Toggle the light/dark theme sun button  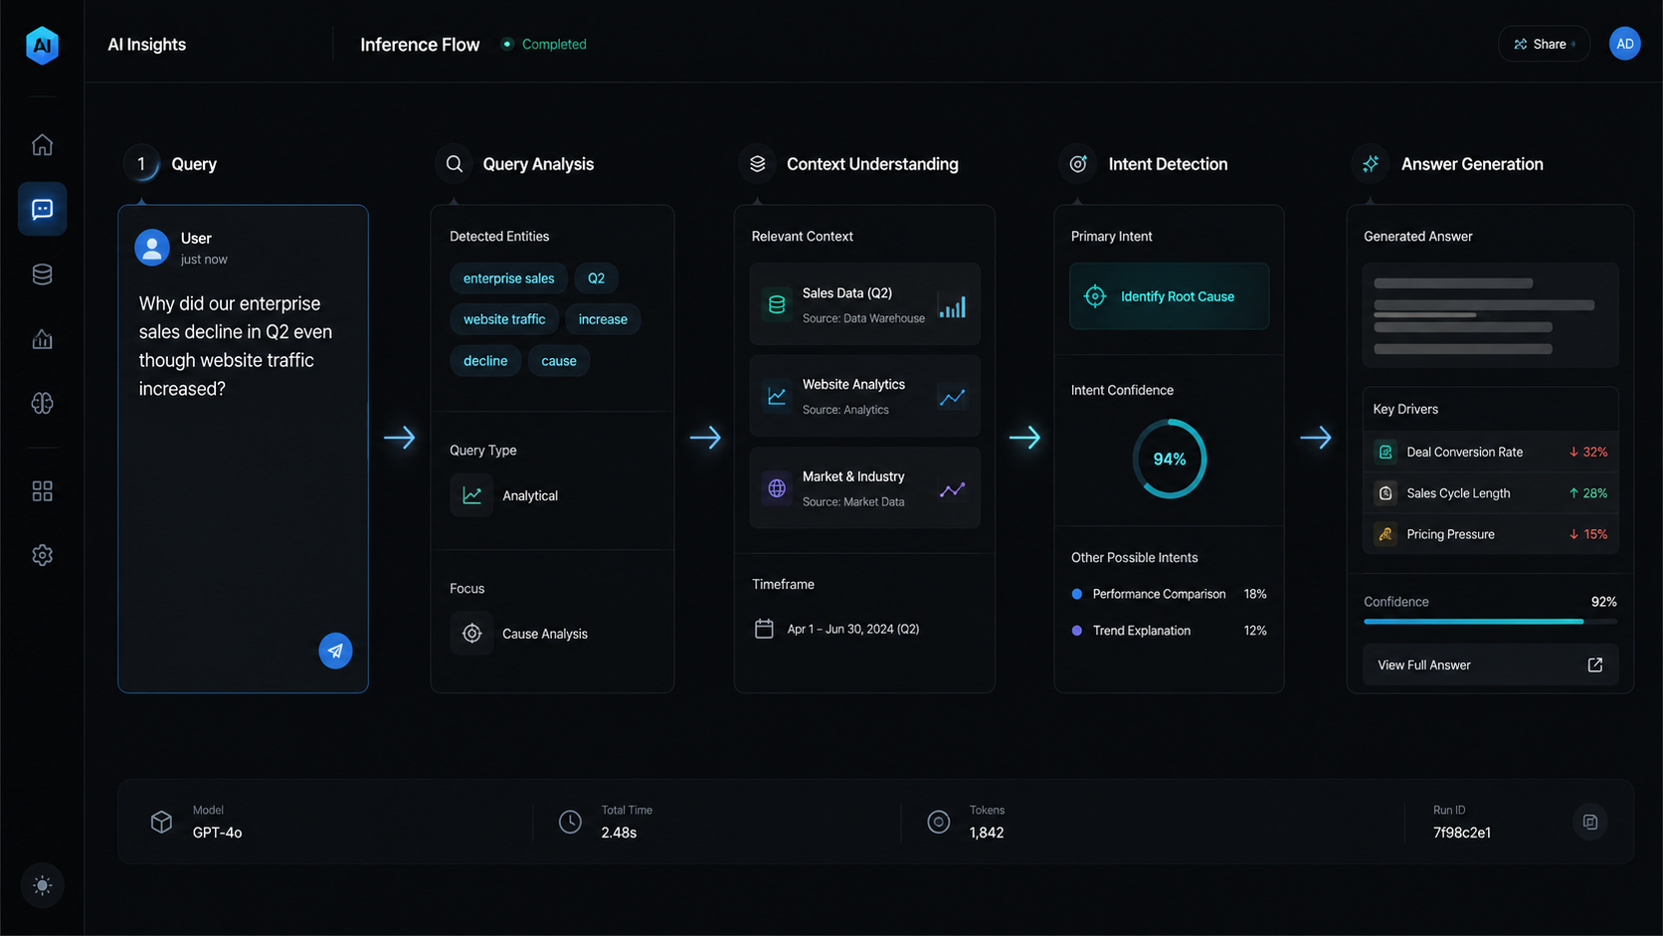[x=42, y=885]
